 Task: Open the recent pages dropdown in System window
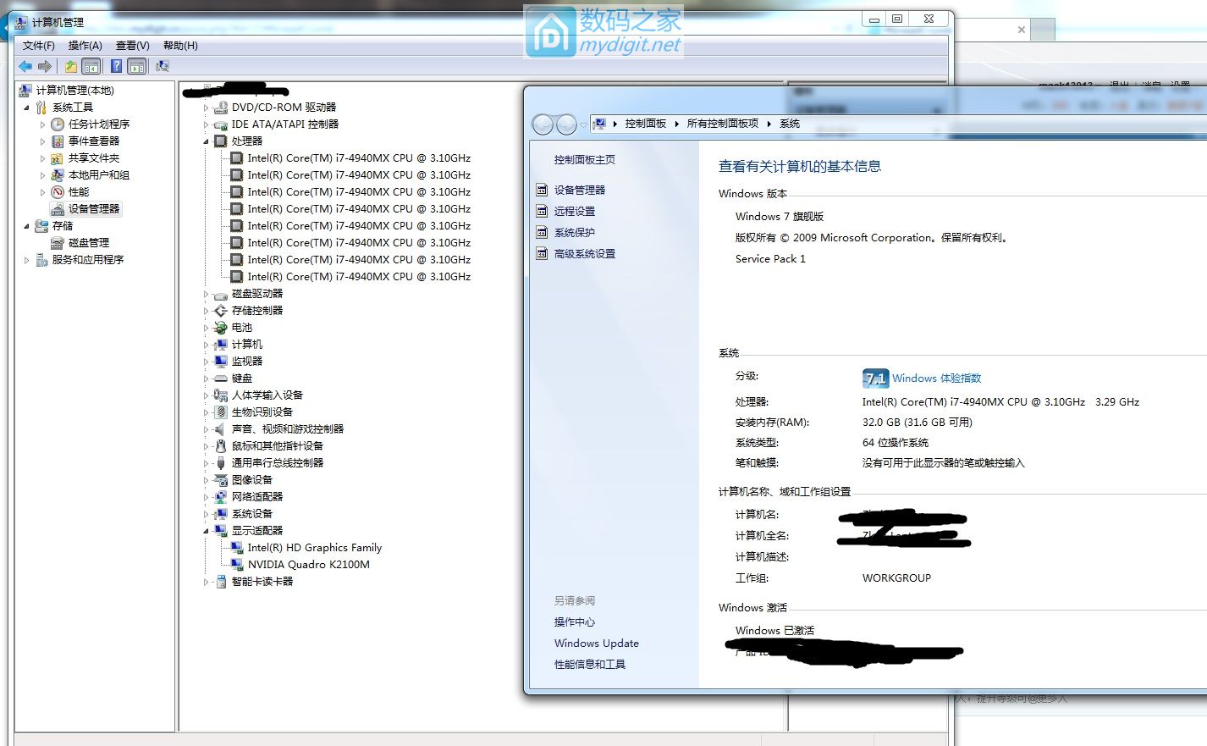tap(583, 125)
